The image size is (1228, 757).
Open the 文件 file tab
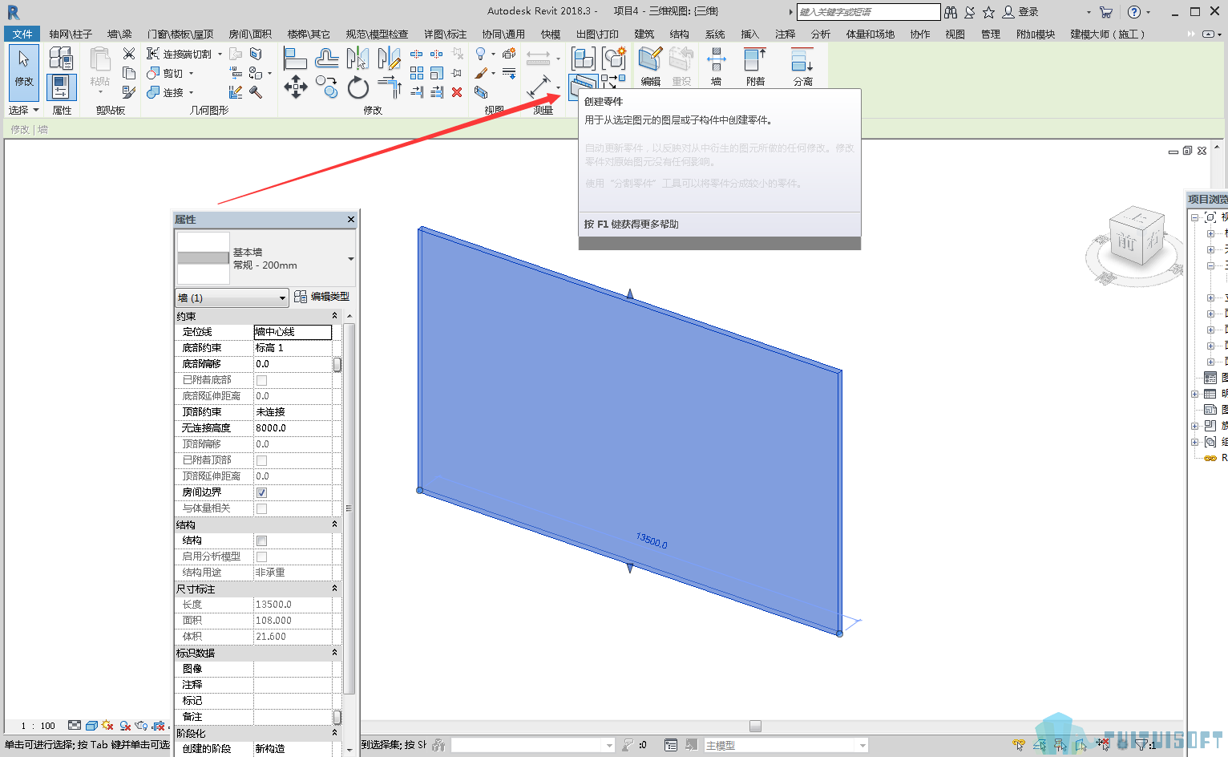coord(22,34)
